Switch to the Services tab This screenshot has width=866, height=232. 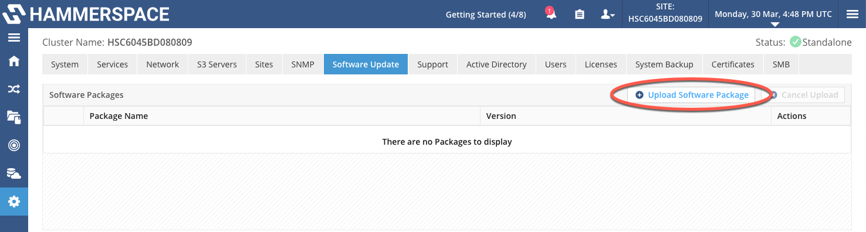[112, 64]
